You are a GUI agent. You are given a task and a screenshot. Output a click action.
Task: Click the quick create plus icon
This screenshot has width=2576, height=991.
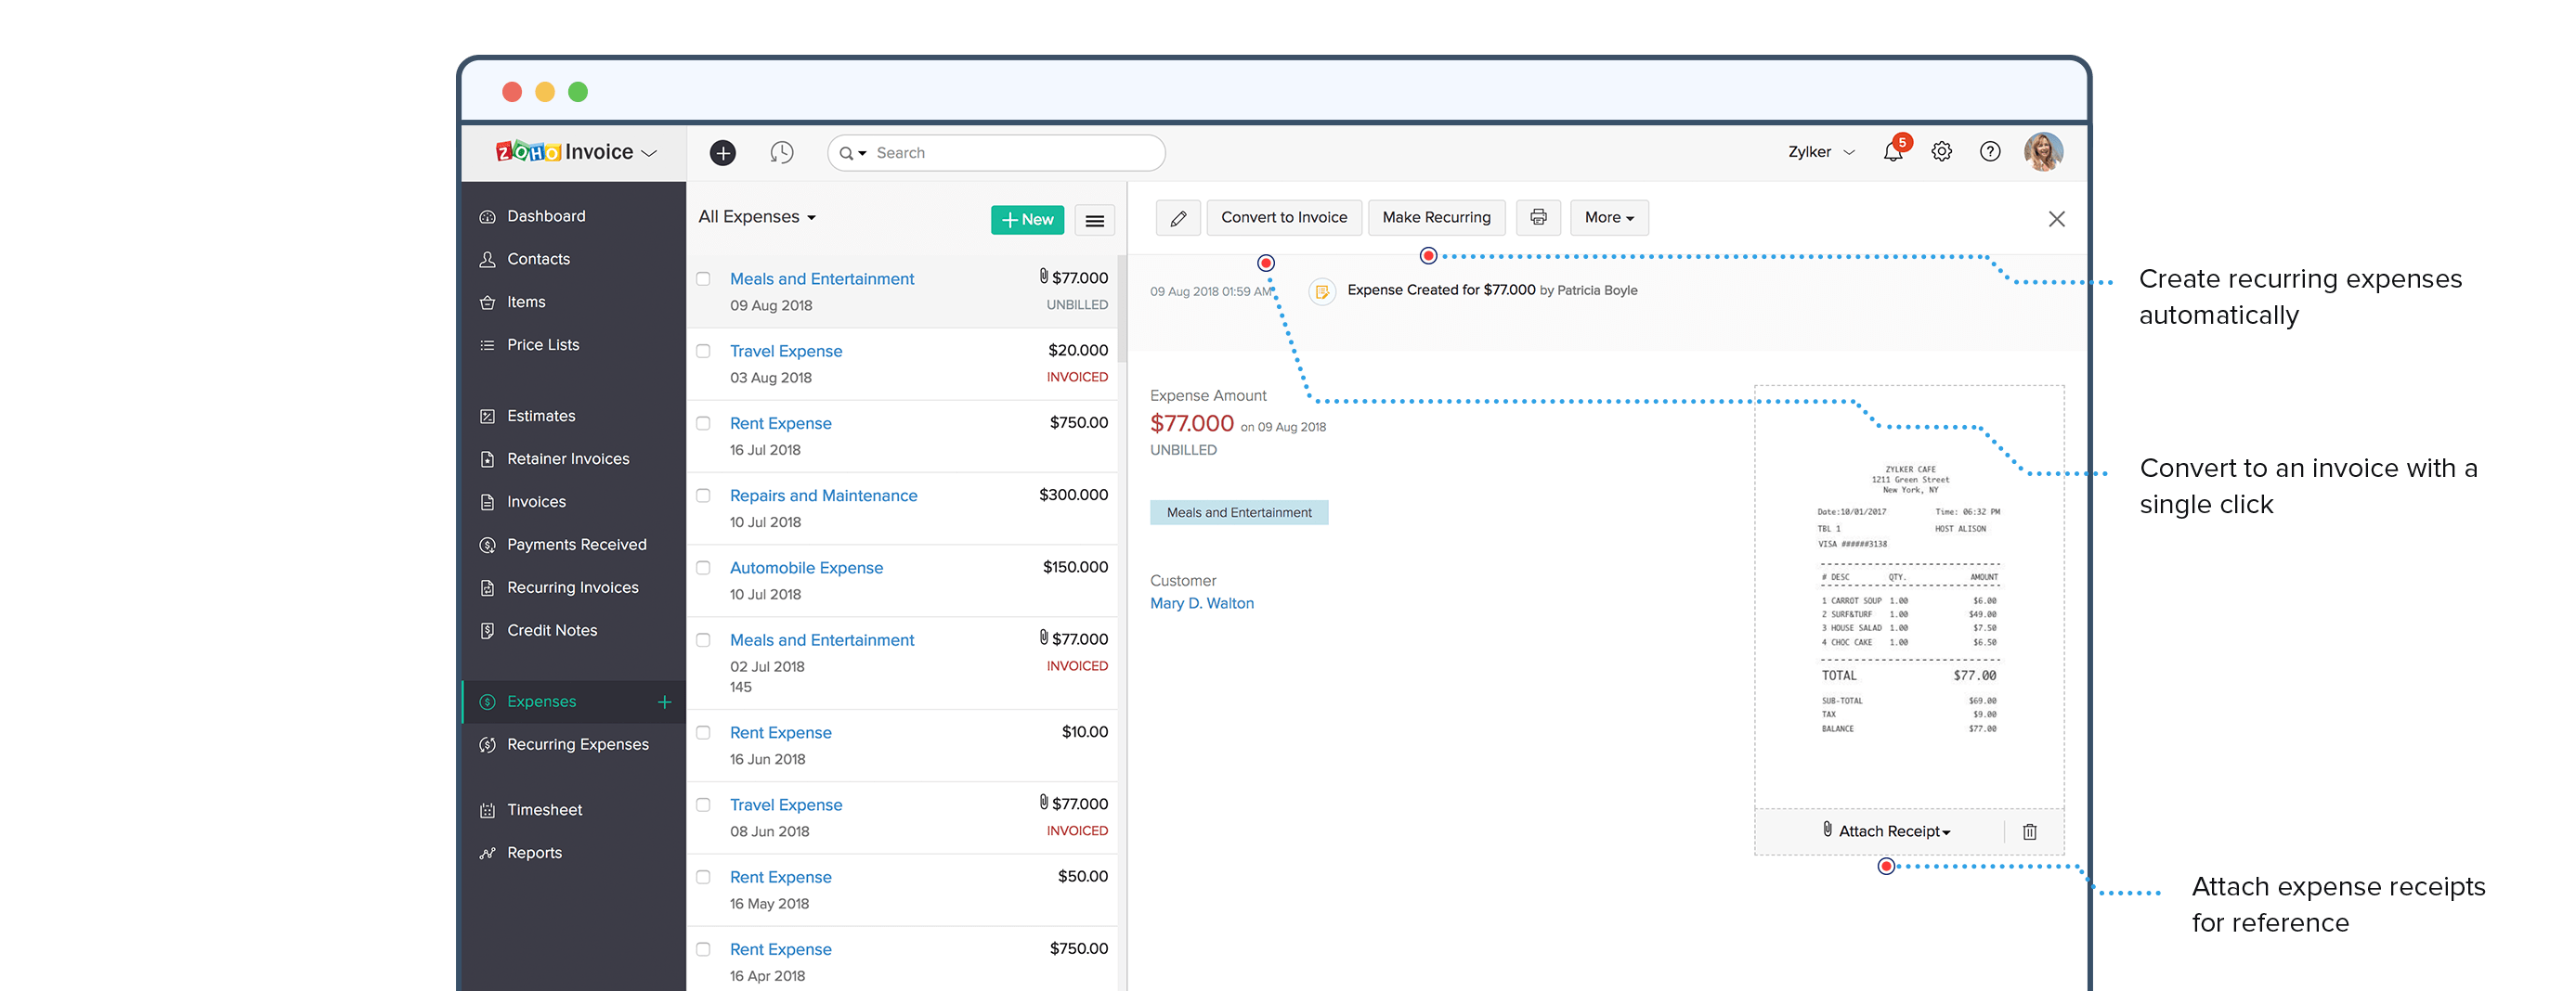722,153
